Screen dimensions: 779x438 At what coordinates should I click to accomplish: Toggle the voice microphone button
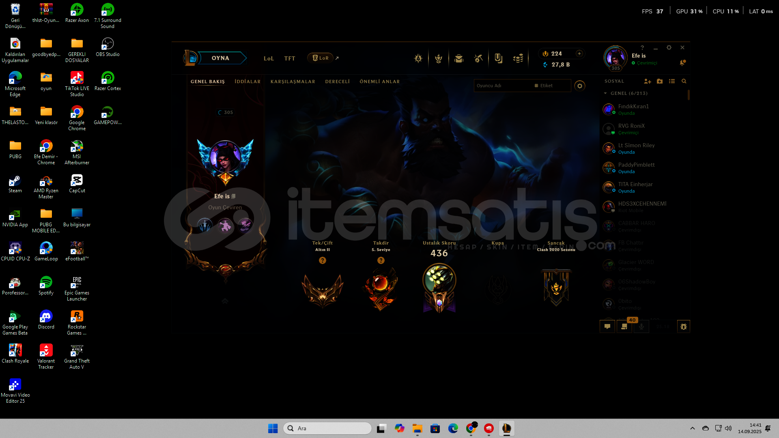(641, 326)
